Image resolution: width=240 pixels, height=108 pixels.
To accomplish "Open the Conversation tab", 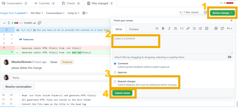I will [x=14, y=3].
